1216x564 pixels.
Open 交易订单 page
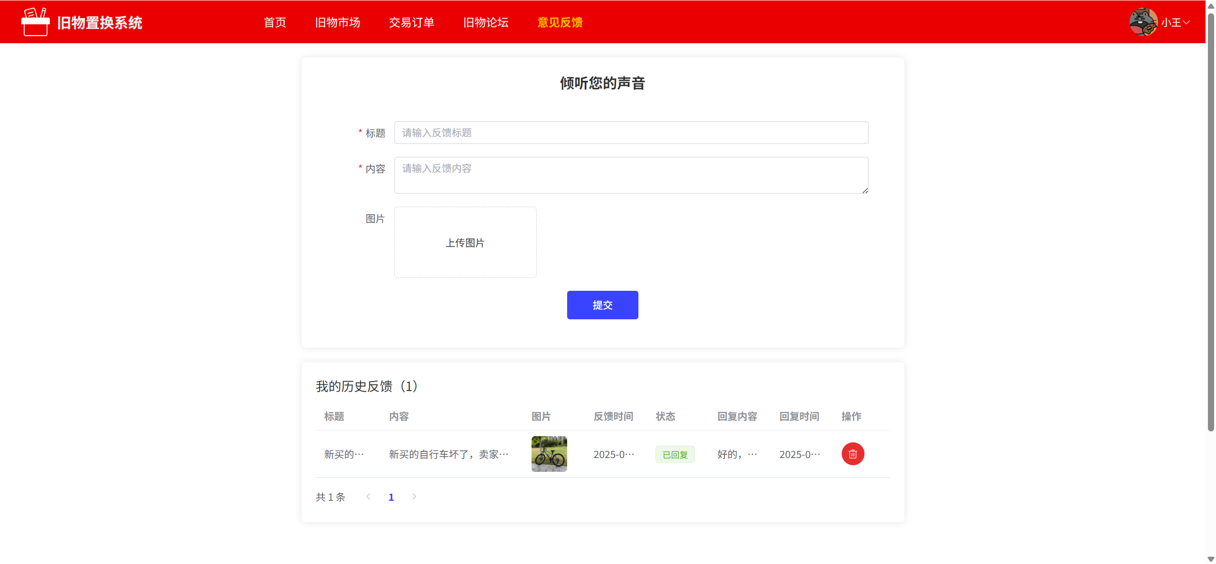(x=411, y=22)
